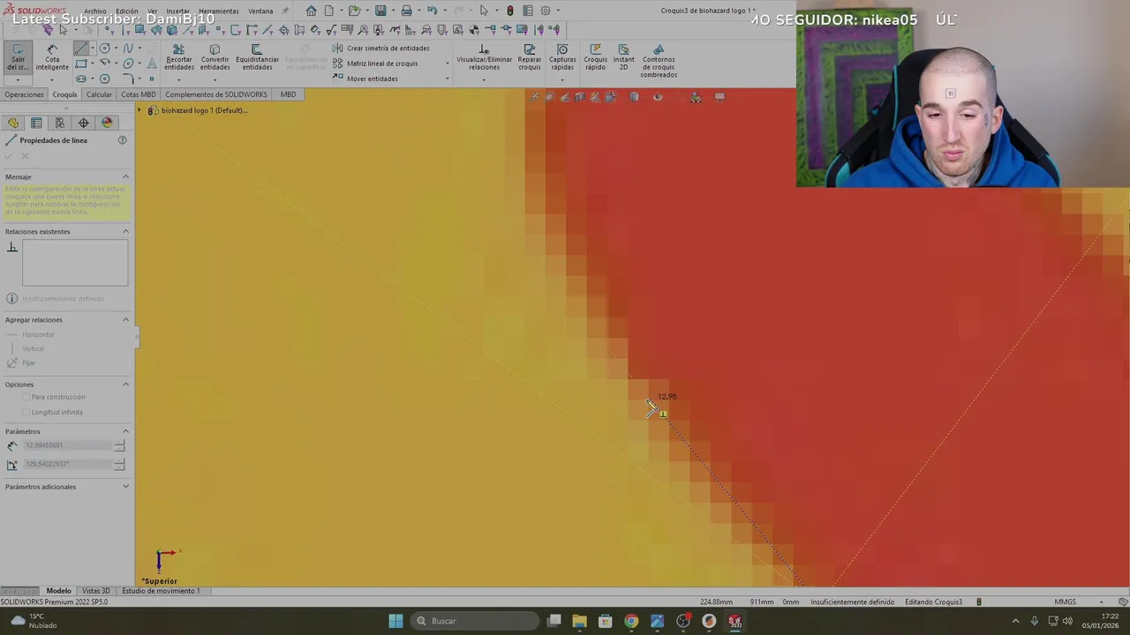Activate the Line sketch tool

click(x=81, y=49)
